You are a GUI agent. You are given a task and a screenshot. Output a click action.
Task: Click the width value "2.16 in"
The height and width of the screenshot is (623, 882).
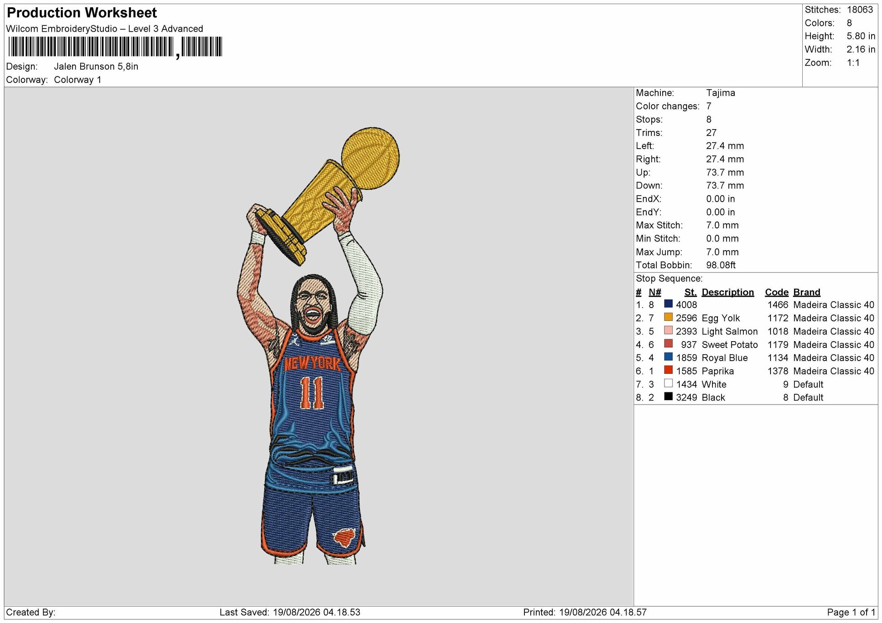tap(861, 49)
